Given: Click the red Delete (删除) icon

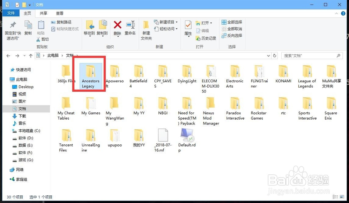Looking at the screenshot, I should pos(117,25).
